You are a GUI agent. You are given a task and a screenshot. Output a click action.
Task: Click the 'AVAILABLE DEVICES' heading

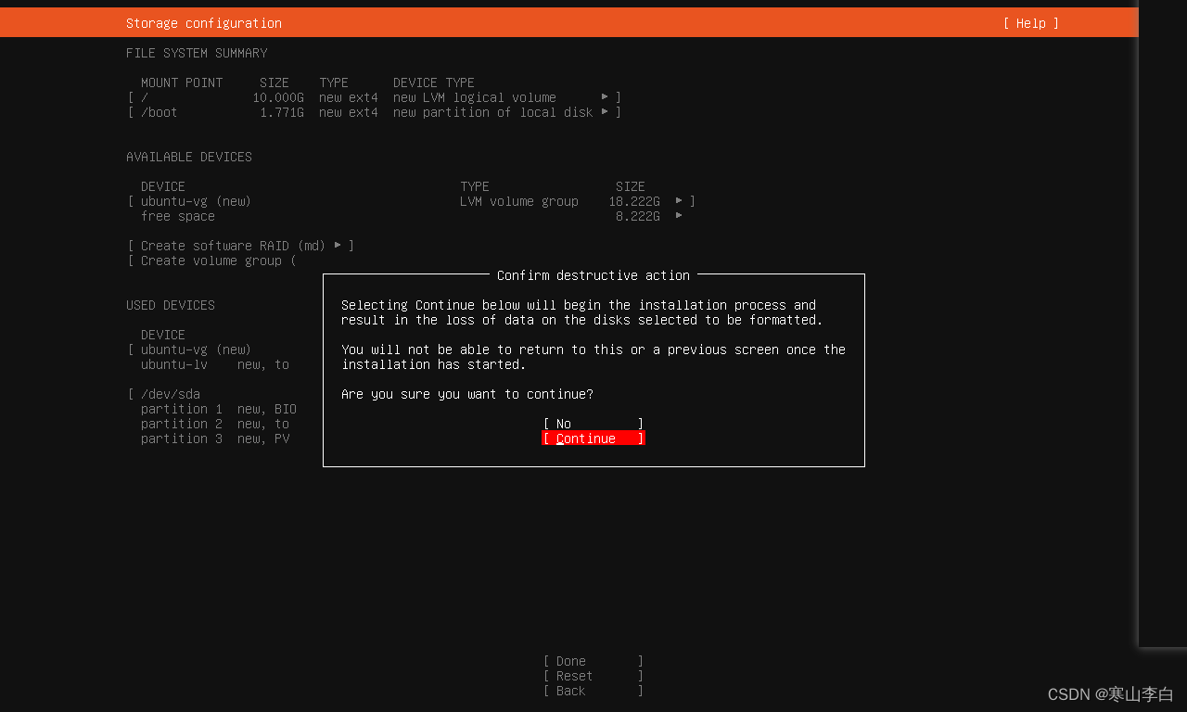coord(189,157)
